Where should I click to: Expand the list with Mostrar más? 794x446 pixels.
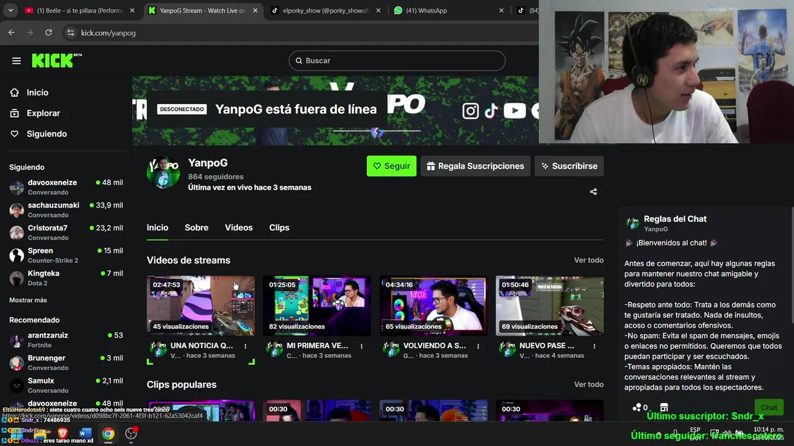point(28,300)
